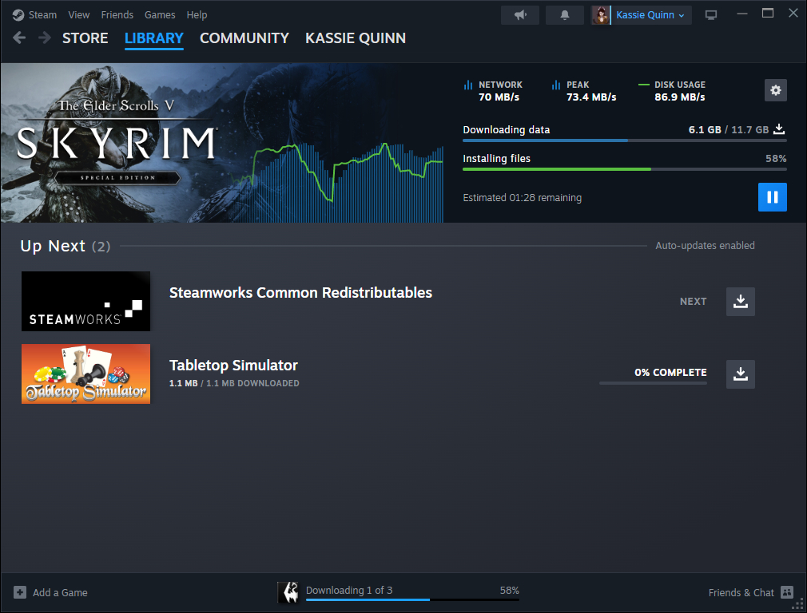This screenshot has height=613, width=807.
Task: Open download settings gear icon
Action: tap(775, 90)
